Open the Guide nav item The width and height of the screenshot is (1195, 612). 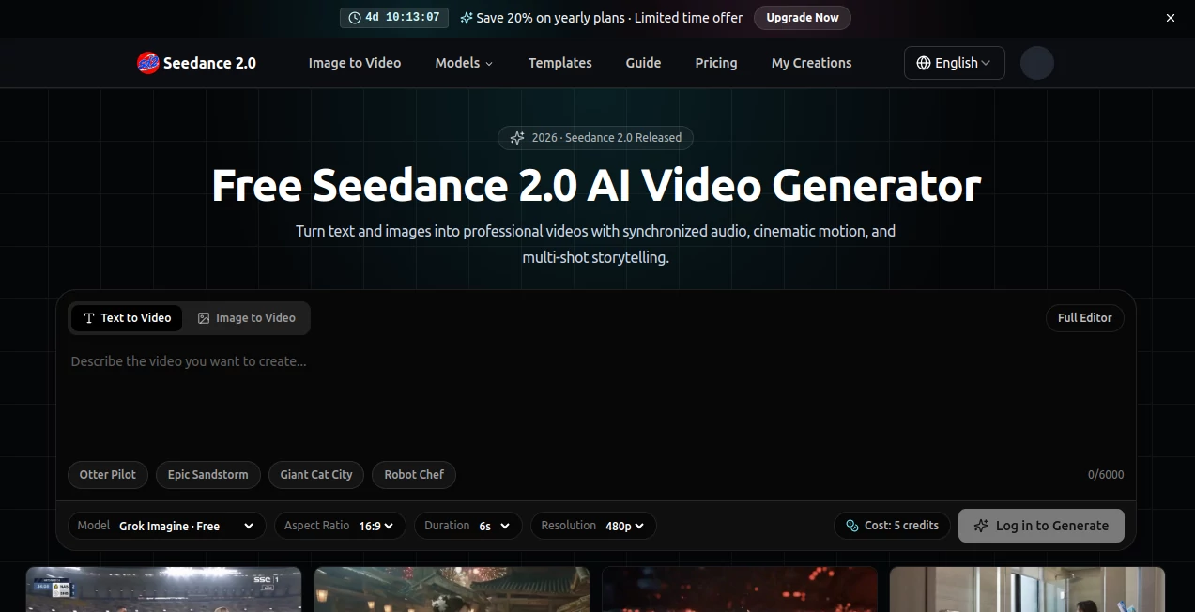[x=644, y=63]
